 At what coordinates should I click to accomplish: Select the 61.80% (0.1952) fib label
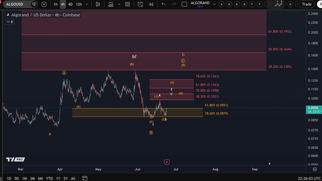[x=280, y=32]
